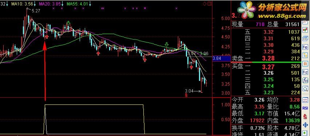Click the 买盘 buy orders label
The width and height of the screenshot is (310, 136).
tap(237, 66)
